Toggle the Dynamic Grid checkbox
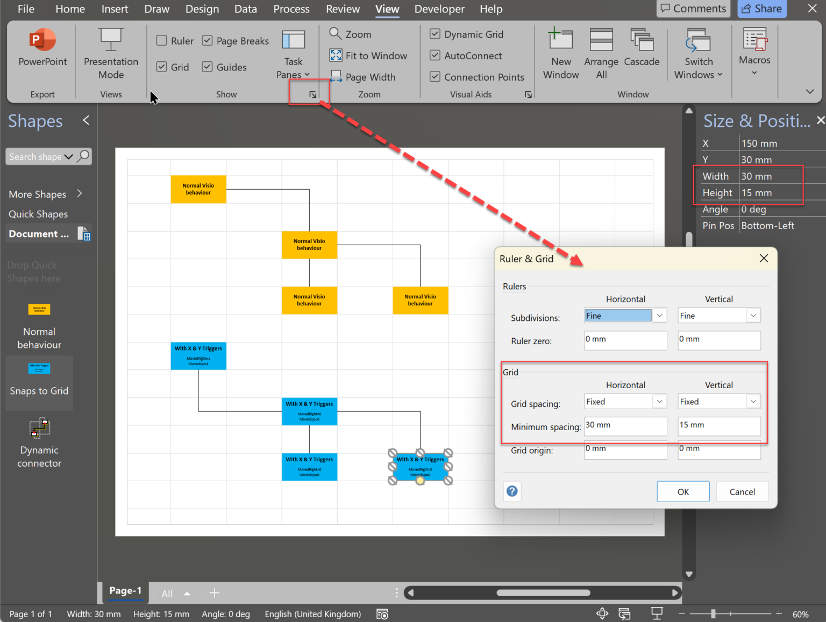826x622 pixels. tap(435, 34)
